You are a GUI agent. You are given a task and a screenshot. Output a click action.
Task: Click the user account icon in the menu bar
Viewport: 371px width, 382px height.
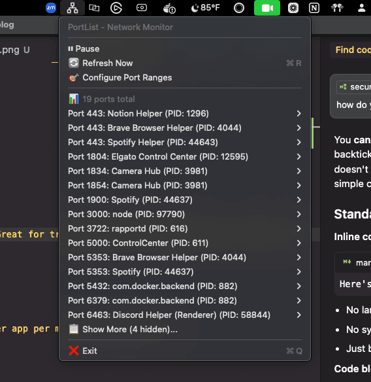(362, 8)
